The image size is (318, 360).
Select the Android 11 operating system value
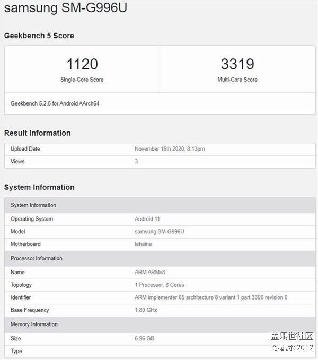point(147,219)
